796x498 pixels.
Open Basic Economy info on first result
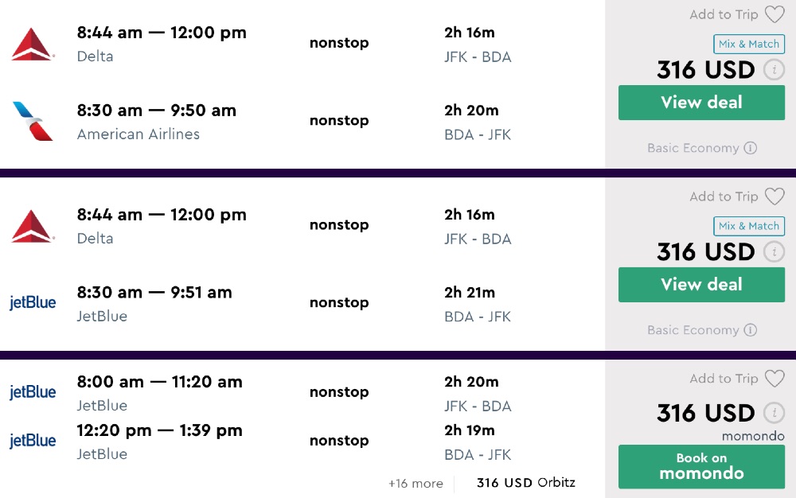750,148
